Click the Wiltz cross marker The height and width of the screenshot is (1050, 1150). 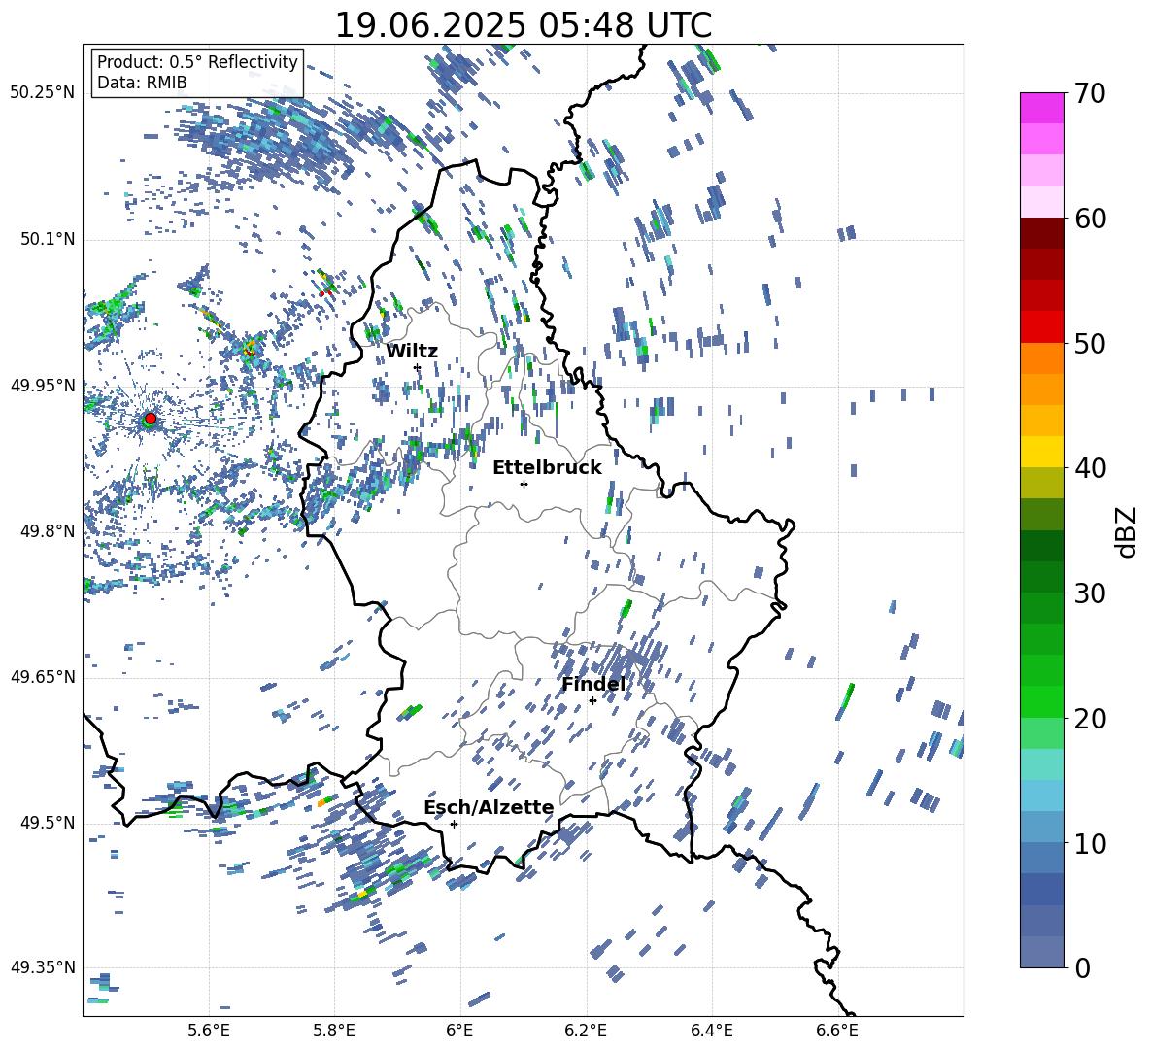point(418,367)
